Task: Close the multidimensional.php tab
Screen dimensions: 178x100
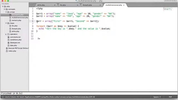Action: click(x=124, y=5)
